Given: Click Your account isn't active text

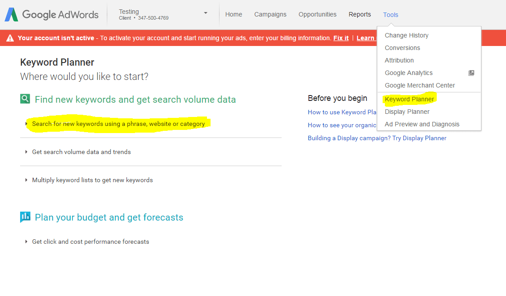Looking at the screenshot, I should coord(56,38).
